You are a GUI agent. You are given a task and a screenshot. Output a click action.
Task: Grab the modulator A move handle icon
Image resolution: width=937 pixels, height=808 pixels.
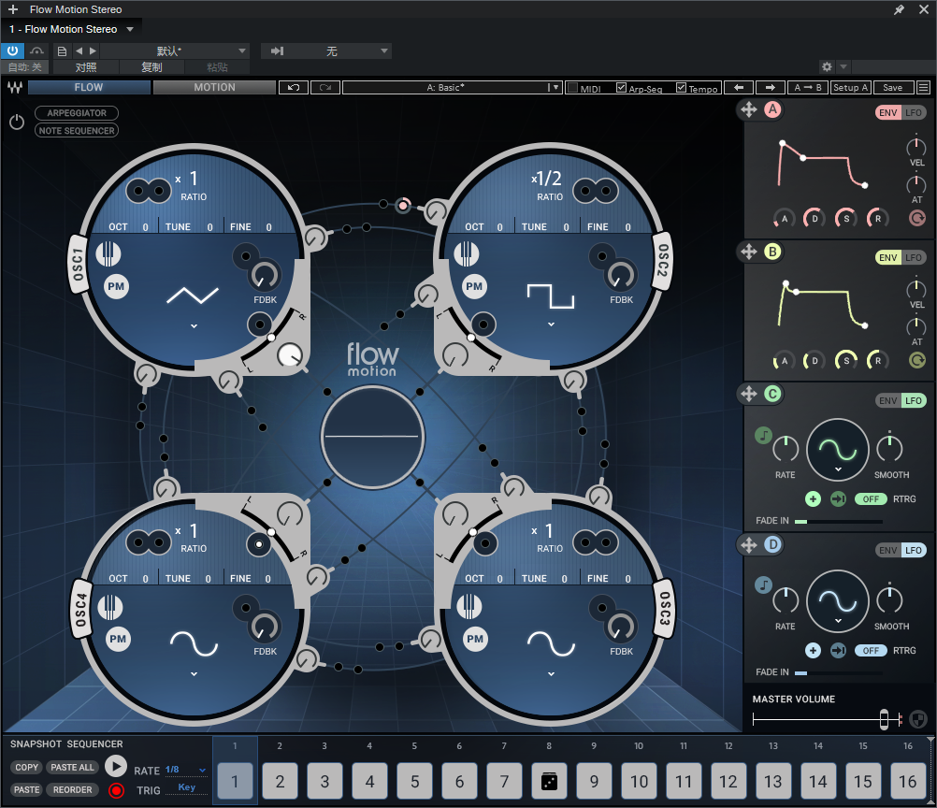pyautogui.click(x=749, y=109)
